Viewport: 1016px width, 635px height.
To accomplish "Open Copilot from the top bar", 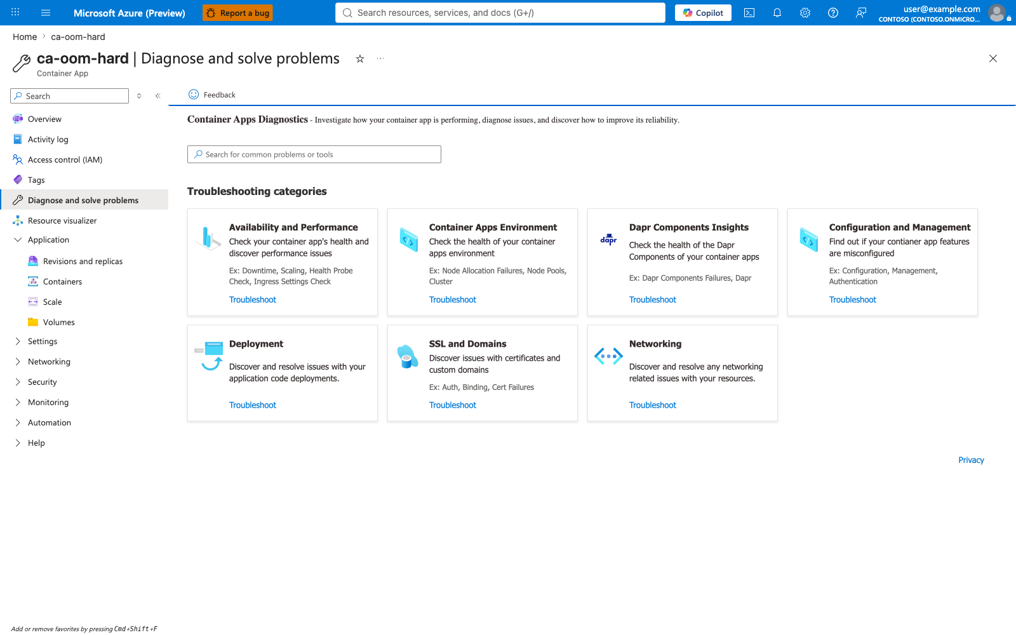I will pos(703,13).
